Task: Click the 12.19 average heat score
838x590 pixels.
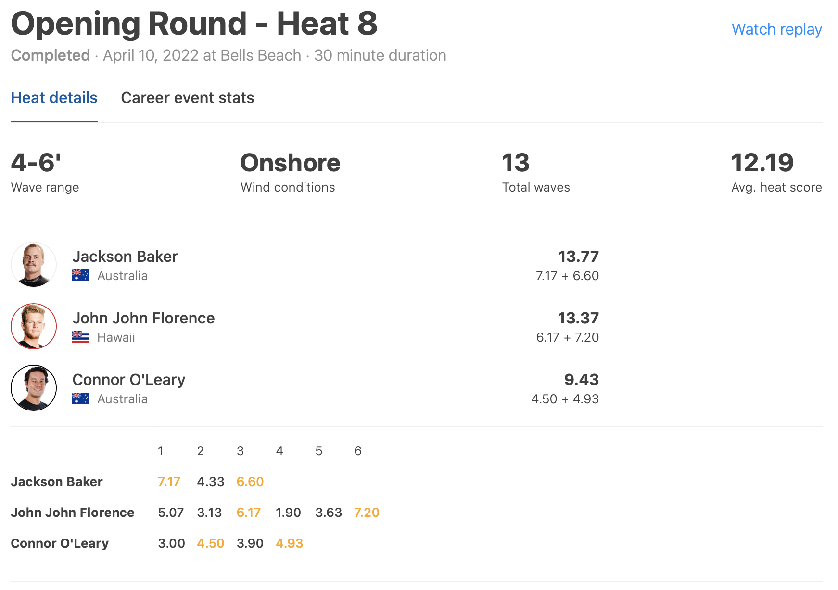Action: coord(762,163)
